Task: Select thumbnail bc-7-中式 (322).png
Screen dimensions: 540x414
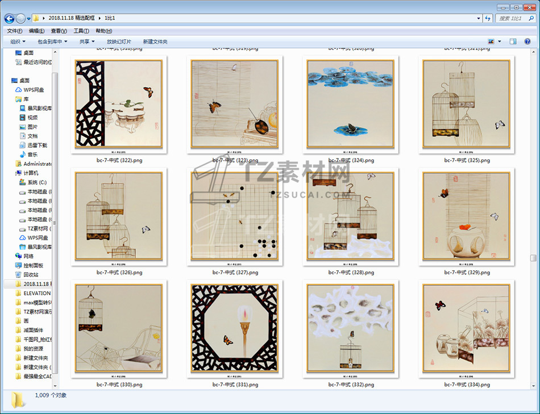Action: click(119, 104)
